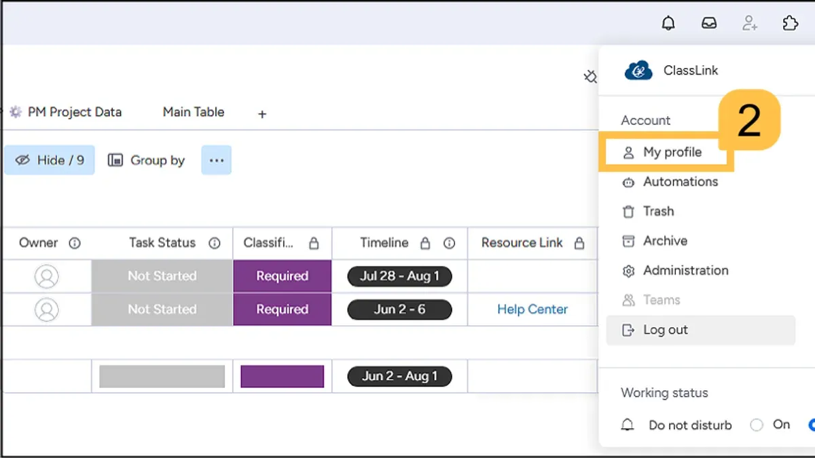Click the Jul 28 - Aug 1 timeline pill

pos(399,276)
